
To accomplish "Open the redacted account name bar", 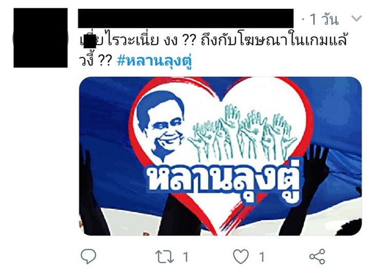I will (x=185, y=19).
